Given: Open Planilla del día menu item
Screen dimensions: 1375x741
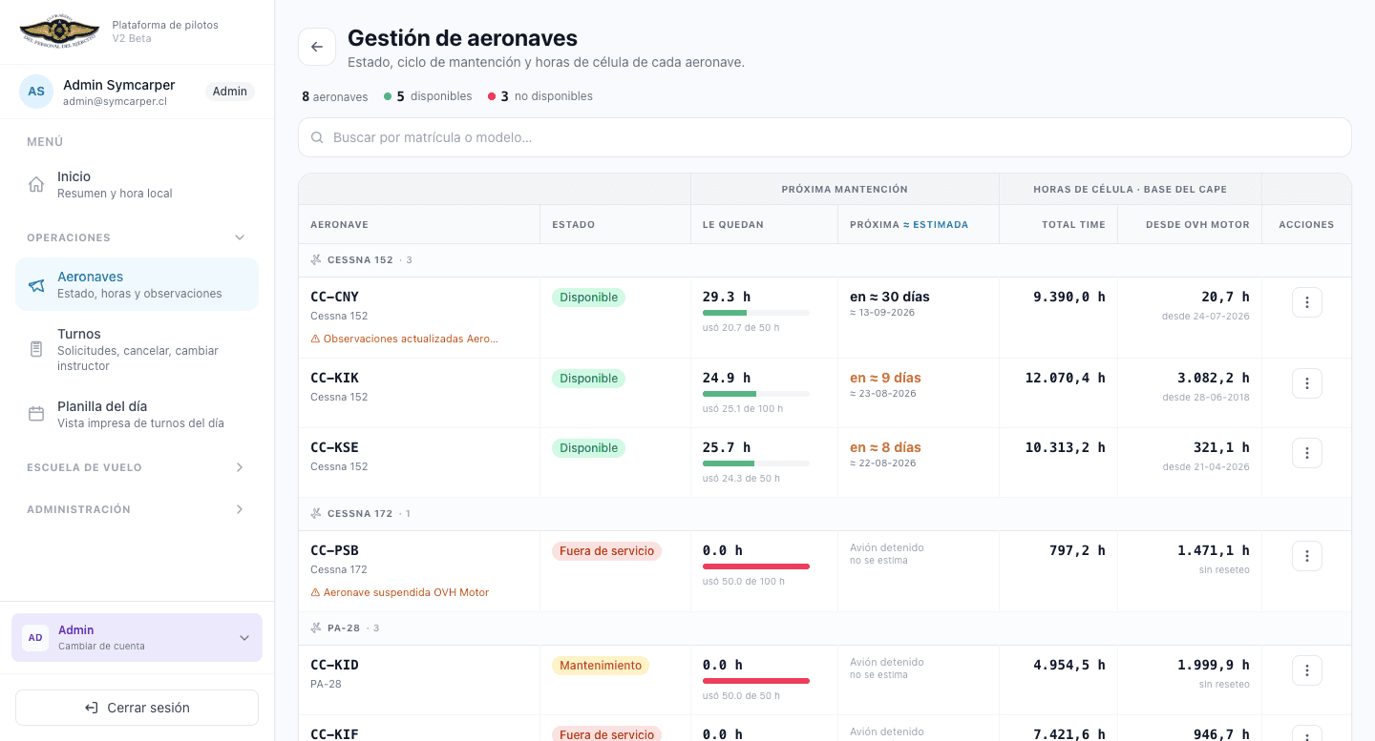Looking at the screenshot, I should 137,414.
